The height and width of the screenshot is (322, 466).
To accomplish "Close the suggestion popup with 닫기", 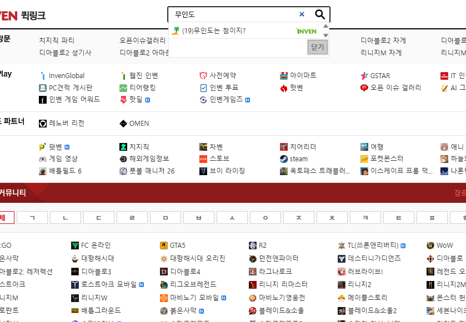I will [317, 47].
